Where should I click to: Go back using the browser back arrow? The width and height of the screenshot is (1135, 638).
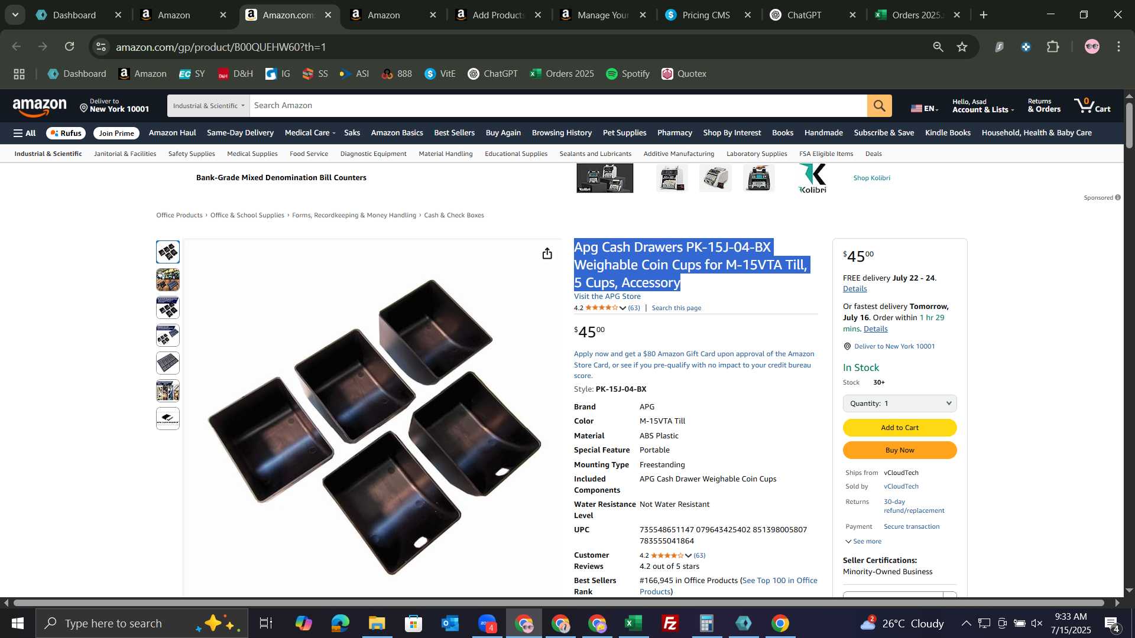[x=16, y=47]
